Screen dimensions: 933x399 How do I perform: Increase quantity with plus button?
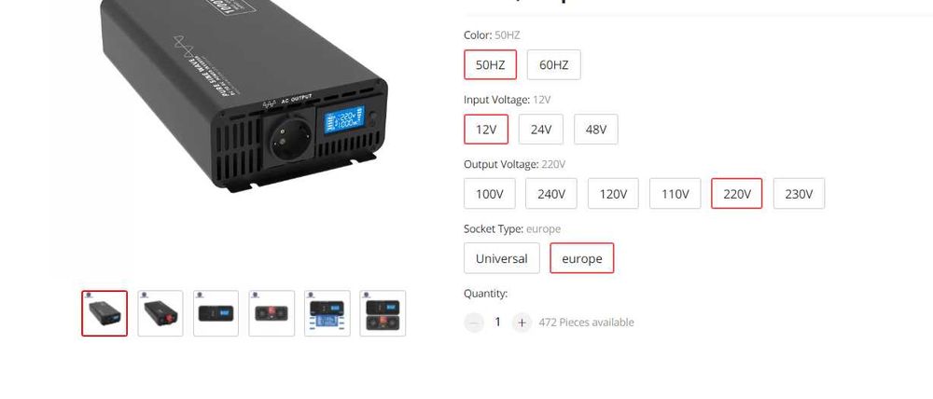(x=522, y=323)
